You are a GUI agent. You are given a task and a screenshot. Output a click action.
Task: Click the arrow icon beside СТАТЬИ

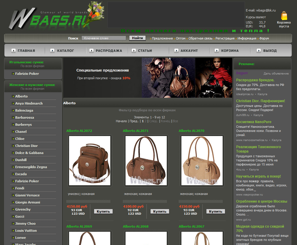pyautogui.click(x=134, y=50)
